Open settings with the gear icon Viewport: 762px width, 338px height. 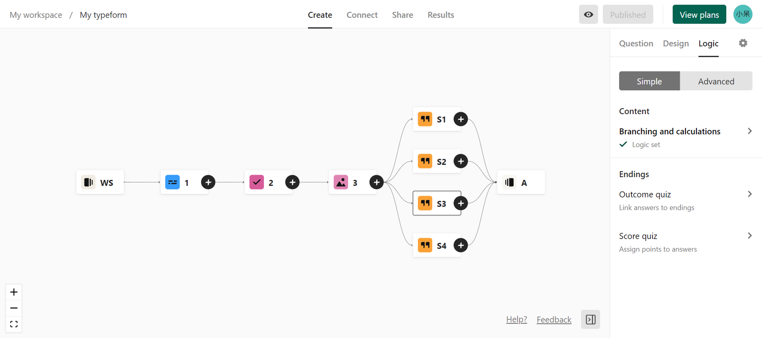click(x=743, y=43)
